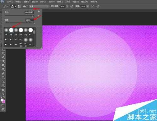The width and height of the screenshot is (157, 121).
Task: Swap foreground and background colors
Action: 4,97
